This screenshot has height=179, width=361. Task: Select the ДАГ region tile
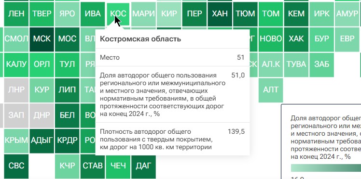(143, 166)
